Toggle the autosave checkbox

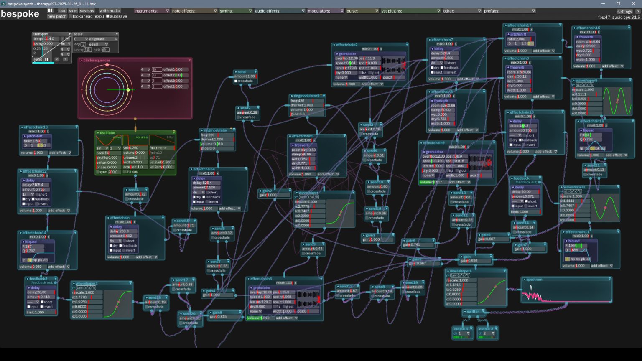tap(107, 16)
